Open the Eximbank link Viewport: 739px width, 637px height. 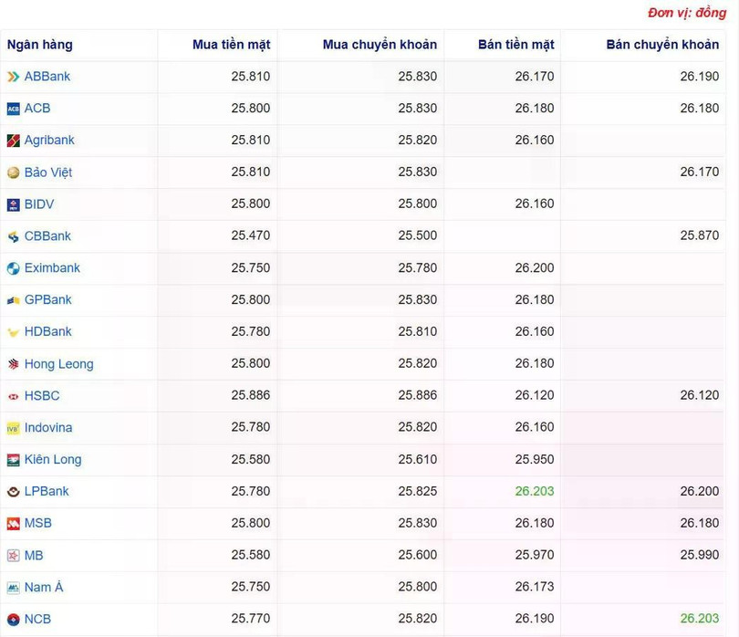(52, 267)
